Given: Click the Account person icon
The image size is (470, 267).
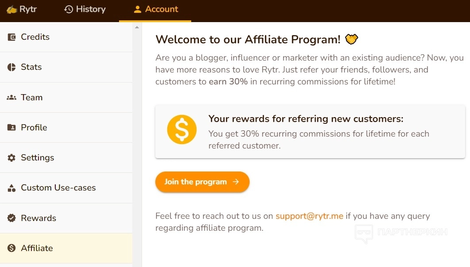Looking at the screenshot, I should (138, 9).
